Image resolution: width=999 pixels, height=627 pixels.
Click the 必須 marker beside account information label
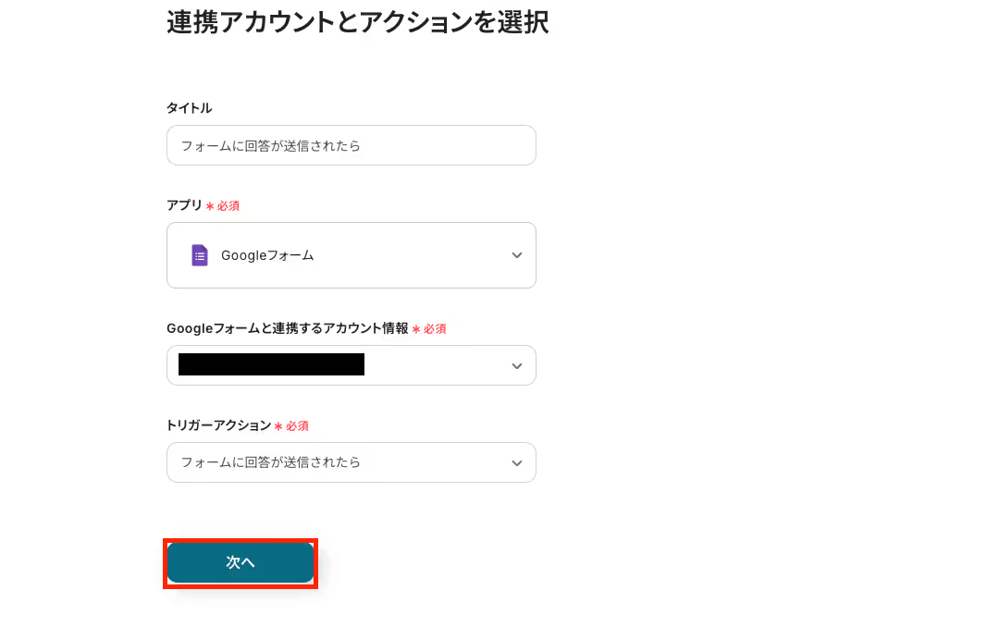point(435,329)
